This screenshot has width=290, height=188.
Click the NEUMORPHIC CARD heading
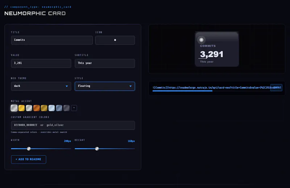(35, 13)
